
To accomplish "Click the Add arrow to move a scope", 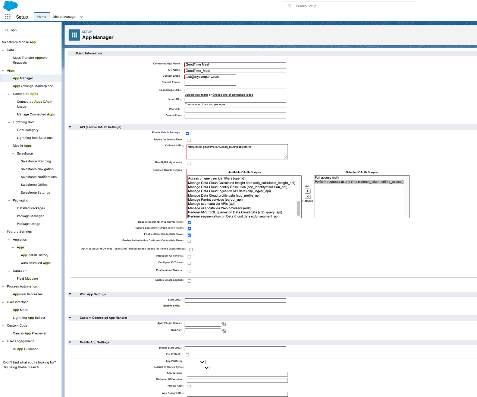I will point(307,191).
